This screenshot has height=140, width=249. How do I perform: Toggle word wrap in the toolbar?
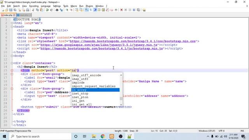(x=86, y=10)
